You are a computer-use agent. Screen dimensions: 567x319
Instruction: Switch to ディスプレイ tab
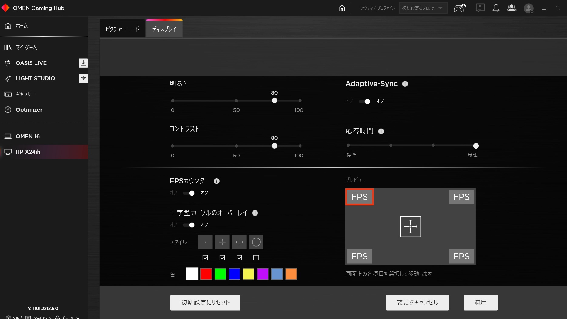164,29
